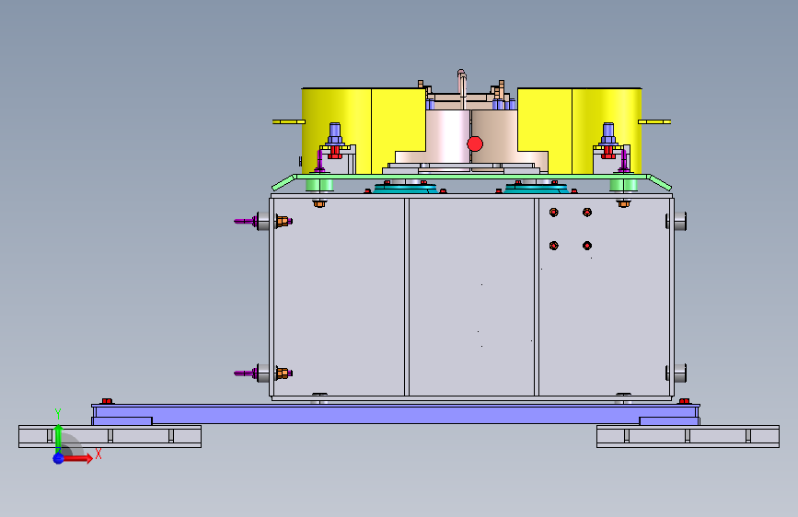Select the blue bolt inside the right yellow housing

coord(608,133)
